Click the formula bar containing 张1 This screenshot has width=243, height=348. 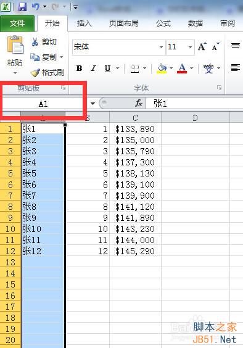click(194, 104)
